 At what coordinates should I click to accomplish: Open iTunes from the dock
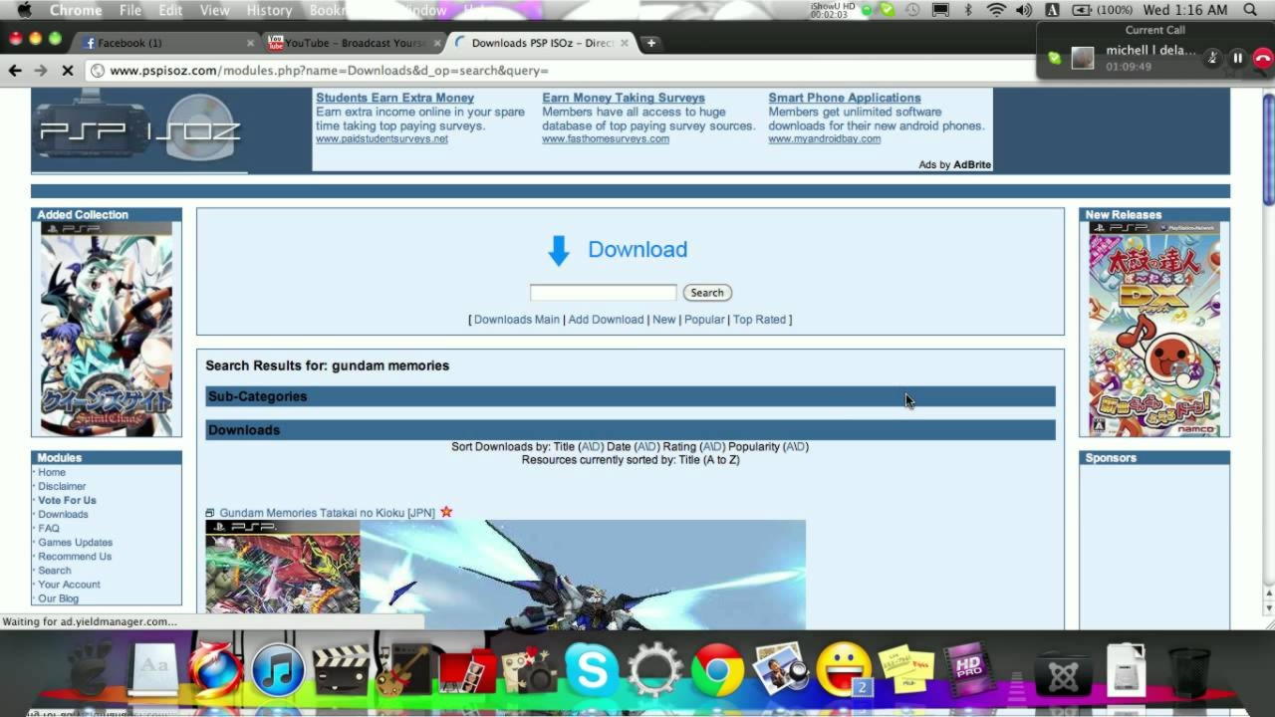[x=277, y=669]
